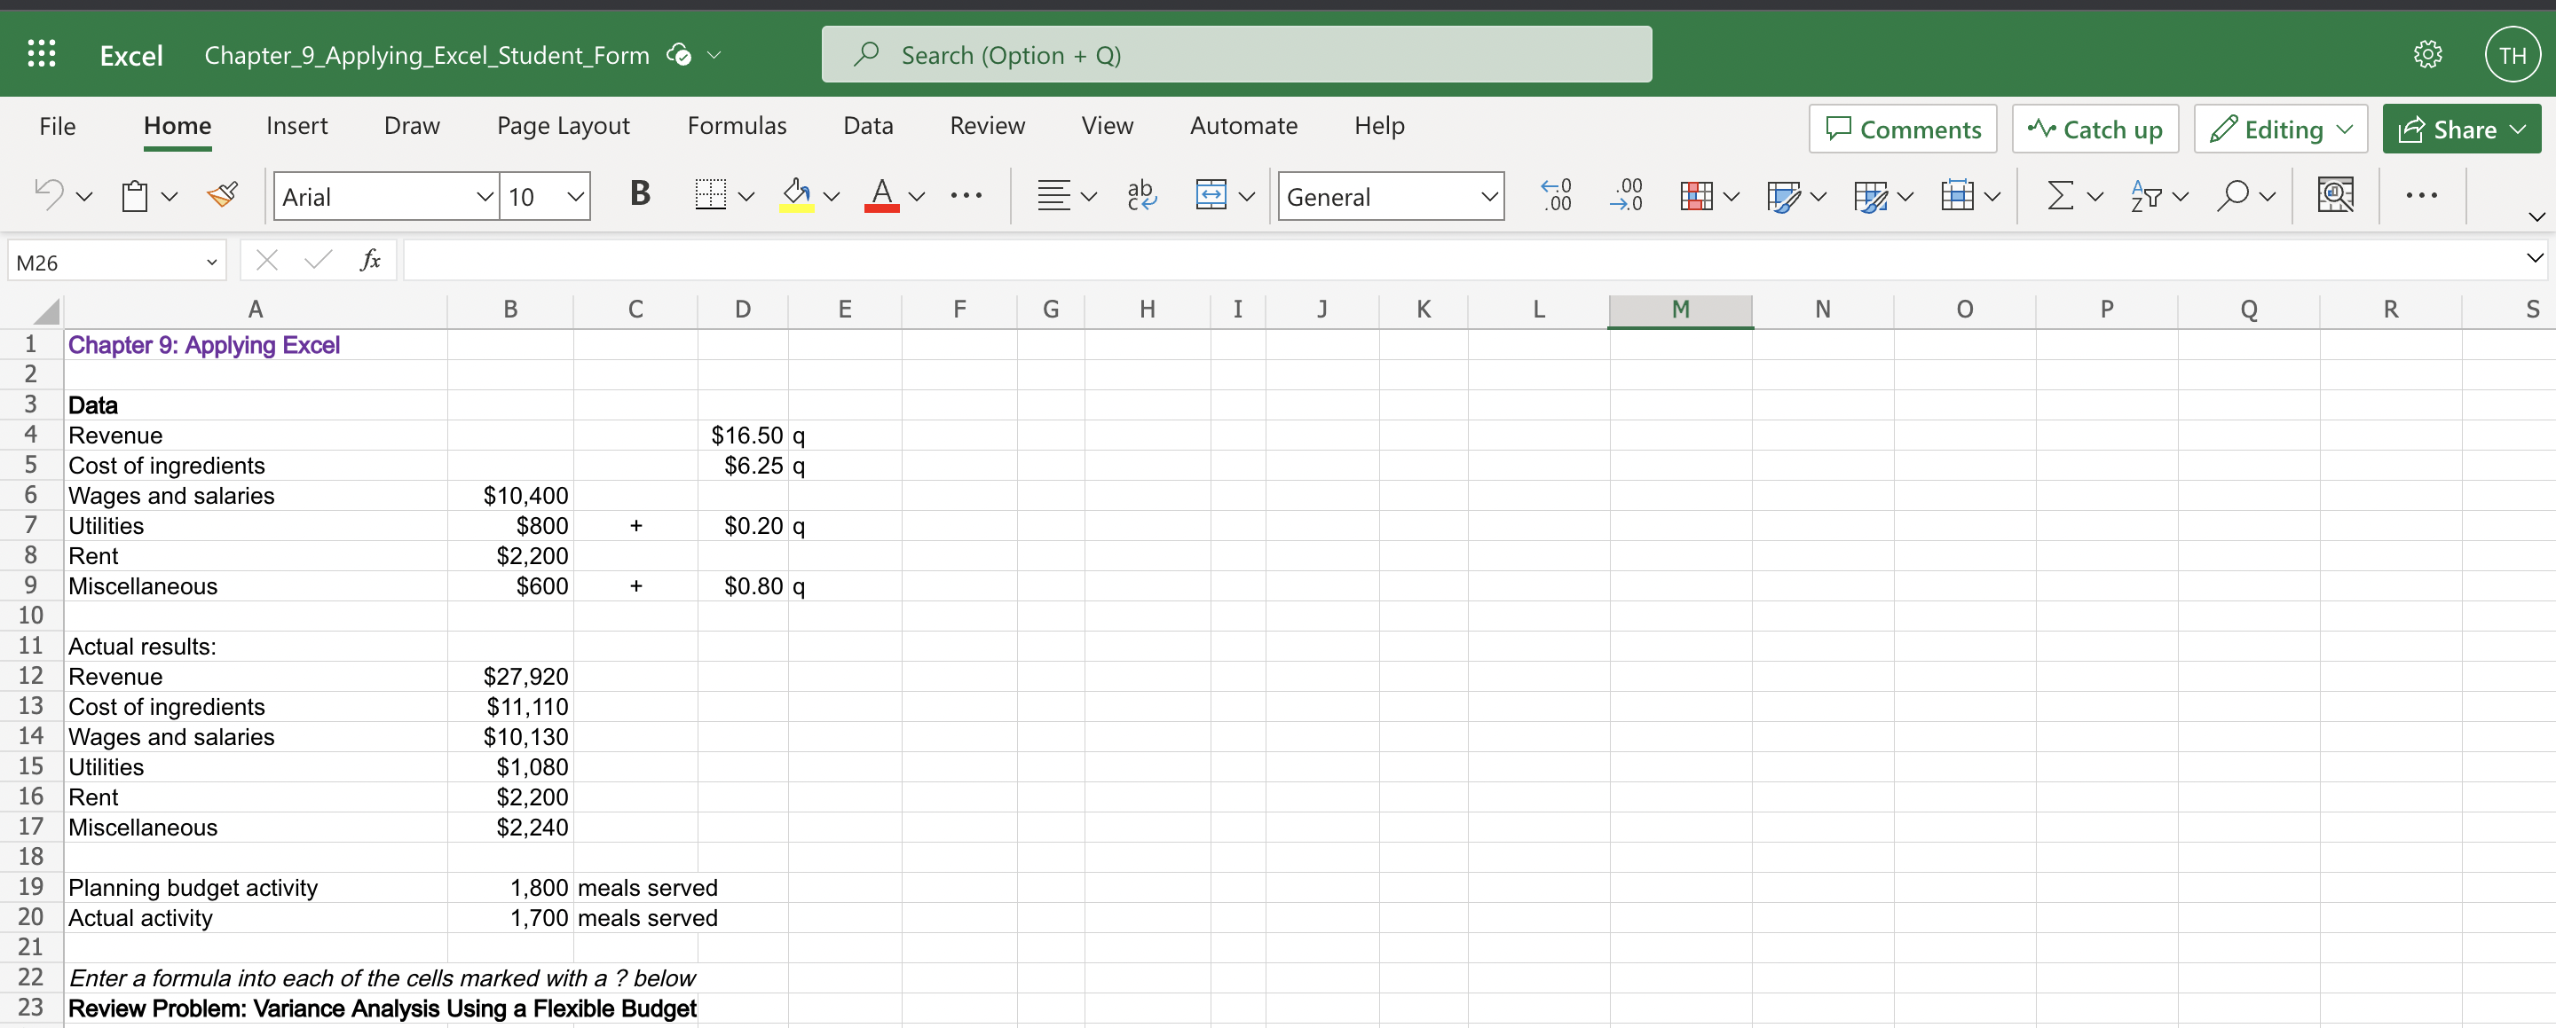Click the Sort & Filter icon
Image resolution: width=2556 pixels, height=1028 pixels.
point(2147,195)
